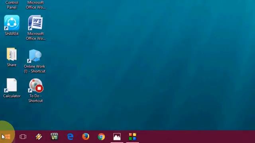255x143 pixels.
Task: Open the Windows Start menu
Action: point(8,137)
